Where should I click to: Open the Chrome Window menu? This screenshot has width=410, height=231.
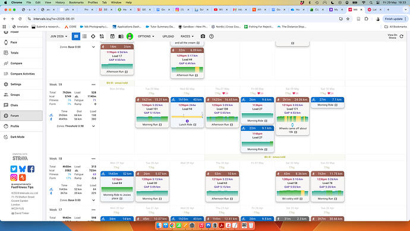(x=116, y=2)
